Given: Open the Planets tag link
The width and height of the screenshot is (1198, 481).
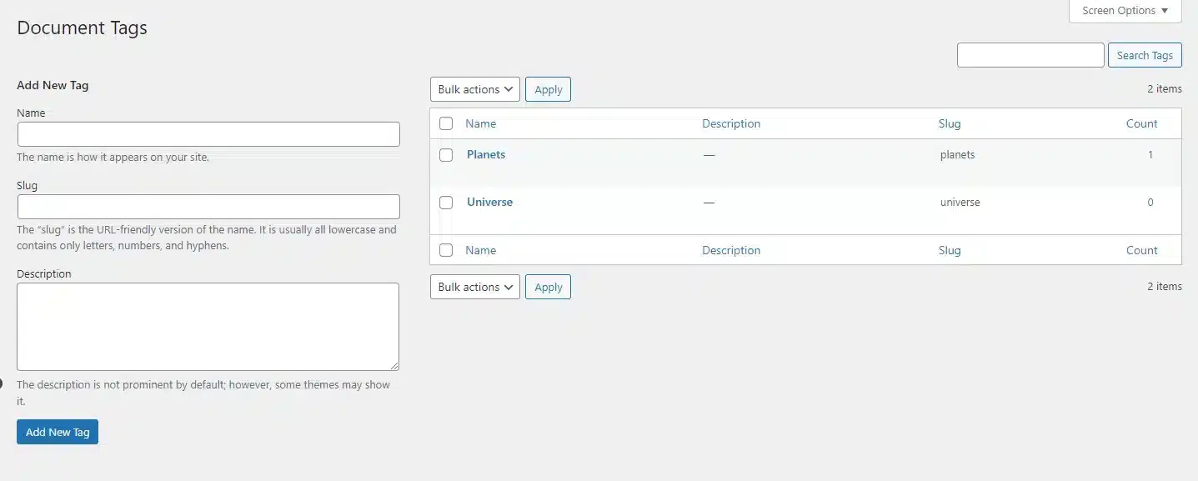Looking at the screenshot, I should (x=486, y=154).
